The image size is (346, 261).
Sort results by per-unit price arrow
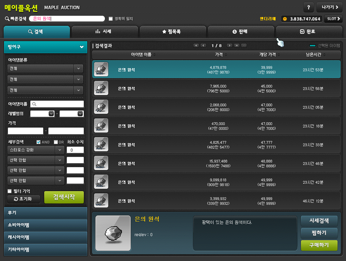coord(279,55)
